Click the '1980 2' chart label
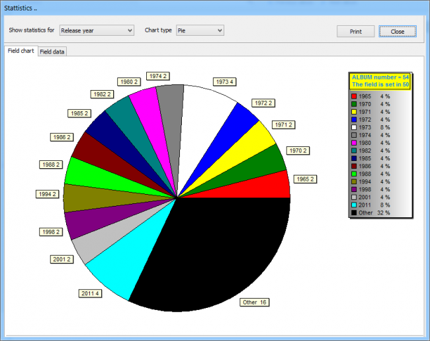 tap(129, 82)
